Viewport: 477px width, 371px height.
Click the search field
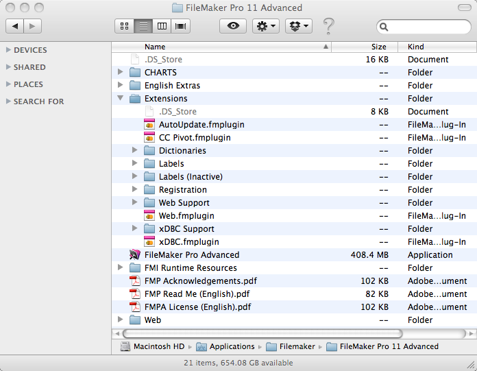point(424,27)
